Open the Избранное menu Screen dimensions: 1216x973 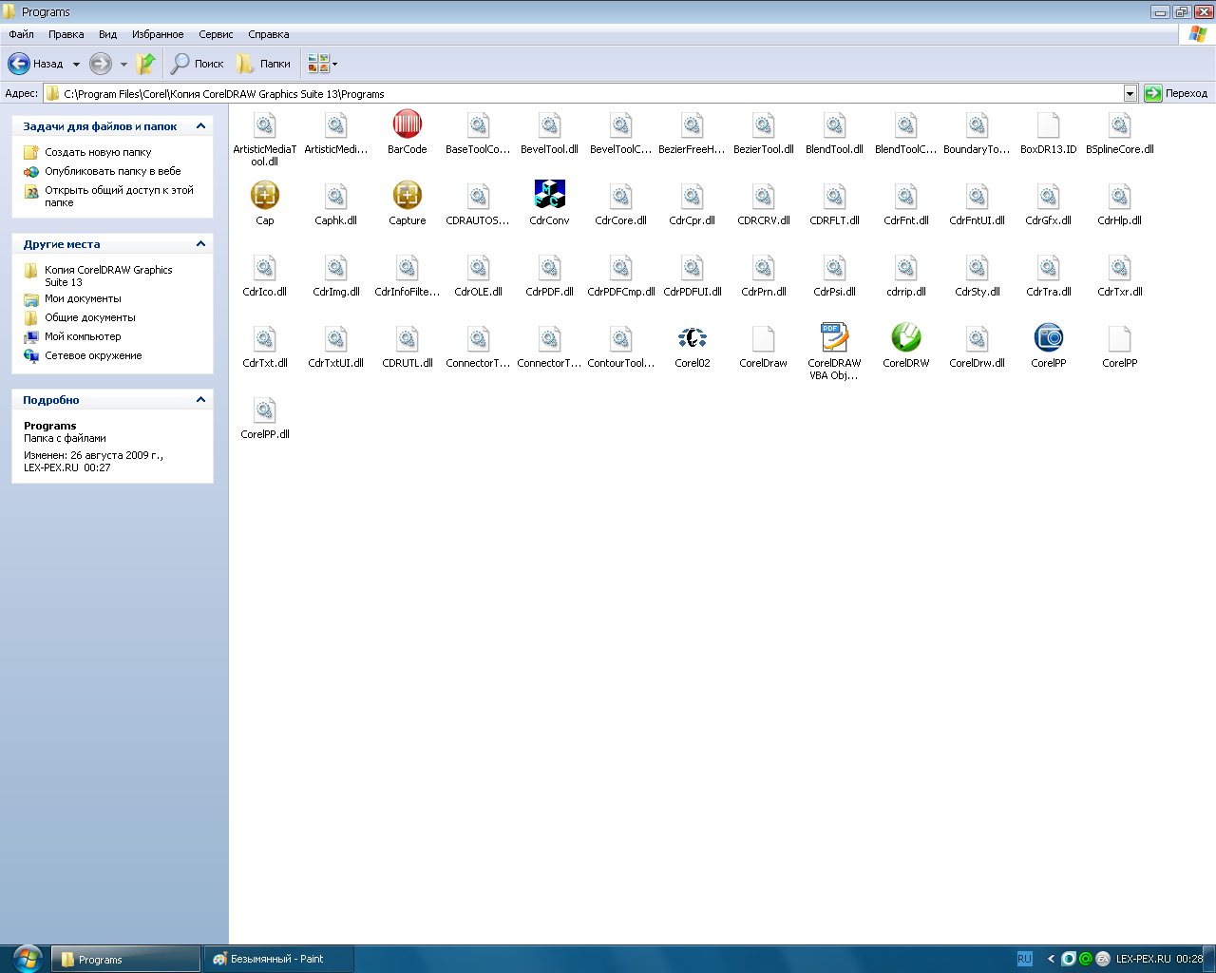click(x=158, y=34)
